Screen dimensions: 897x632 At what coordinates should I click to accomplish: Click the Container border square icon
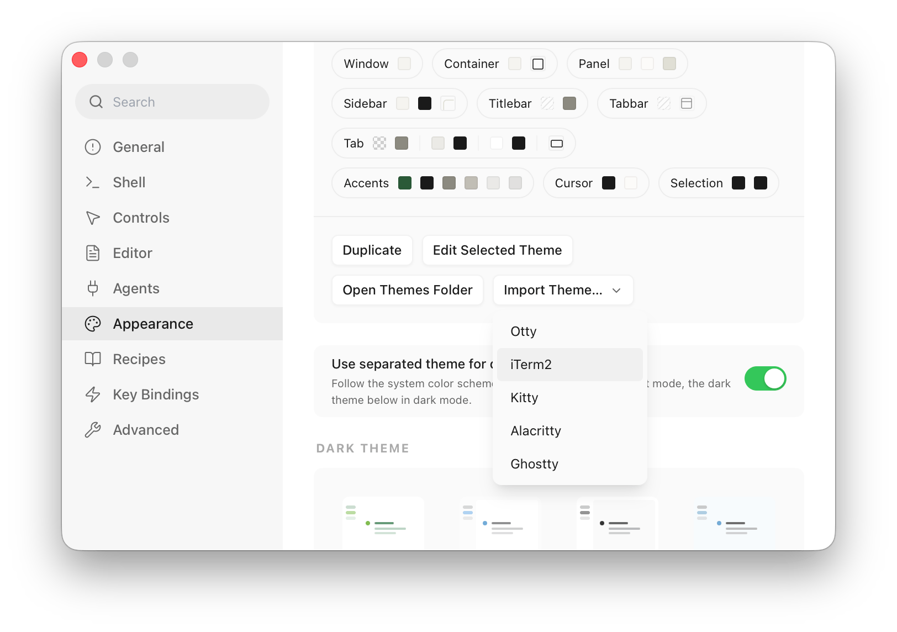pyautogui.click(x=538, y=64)
